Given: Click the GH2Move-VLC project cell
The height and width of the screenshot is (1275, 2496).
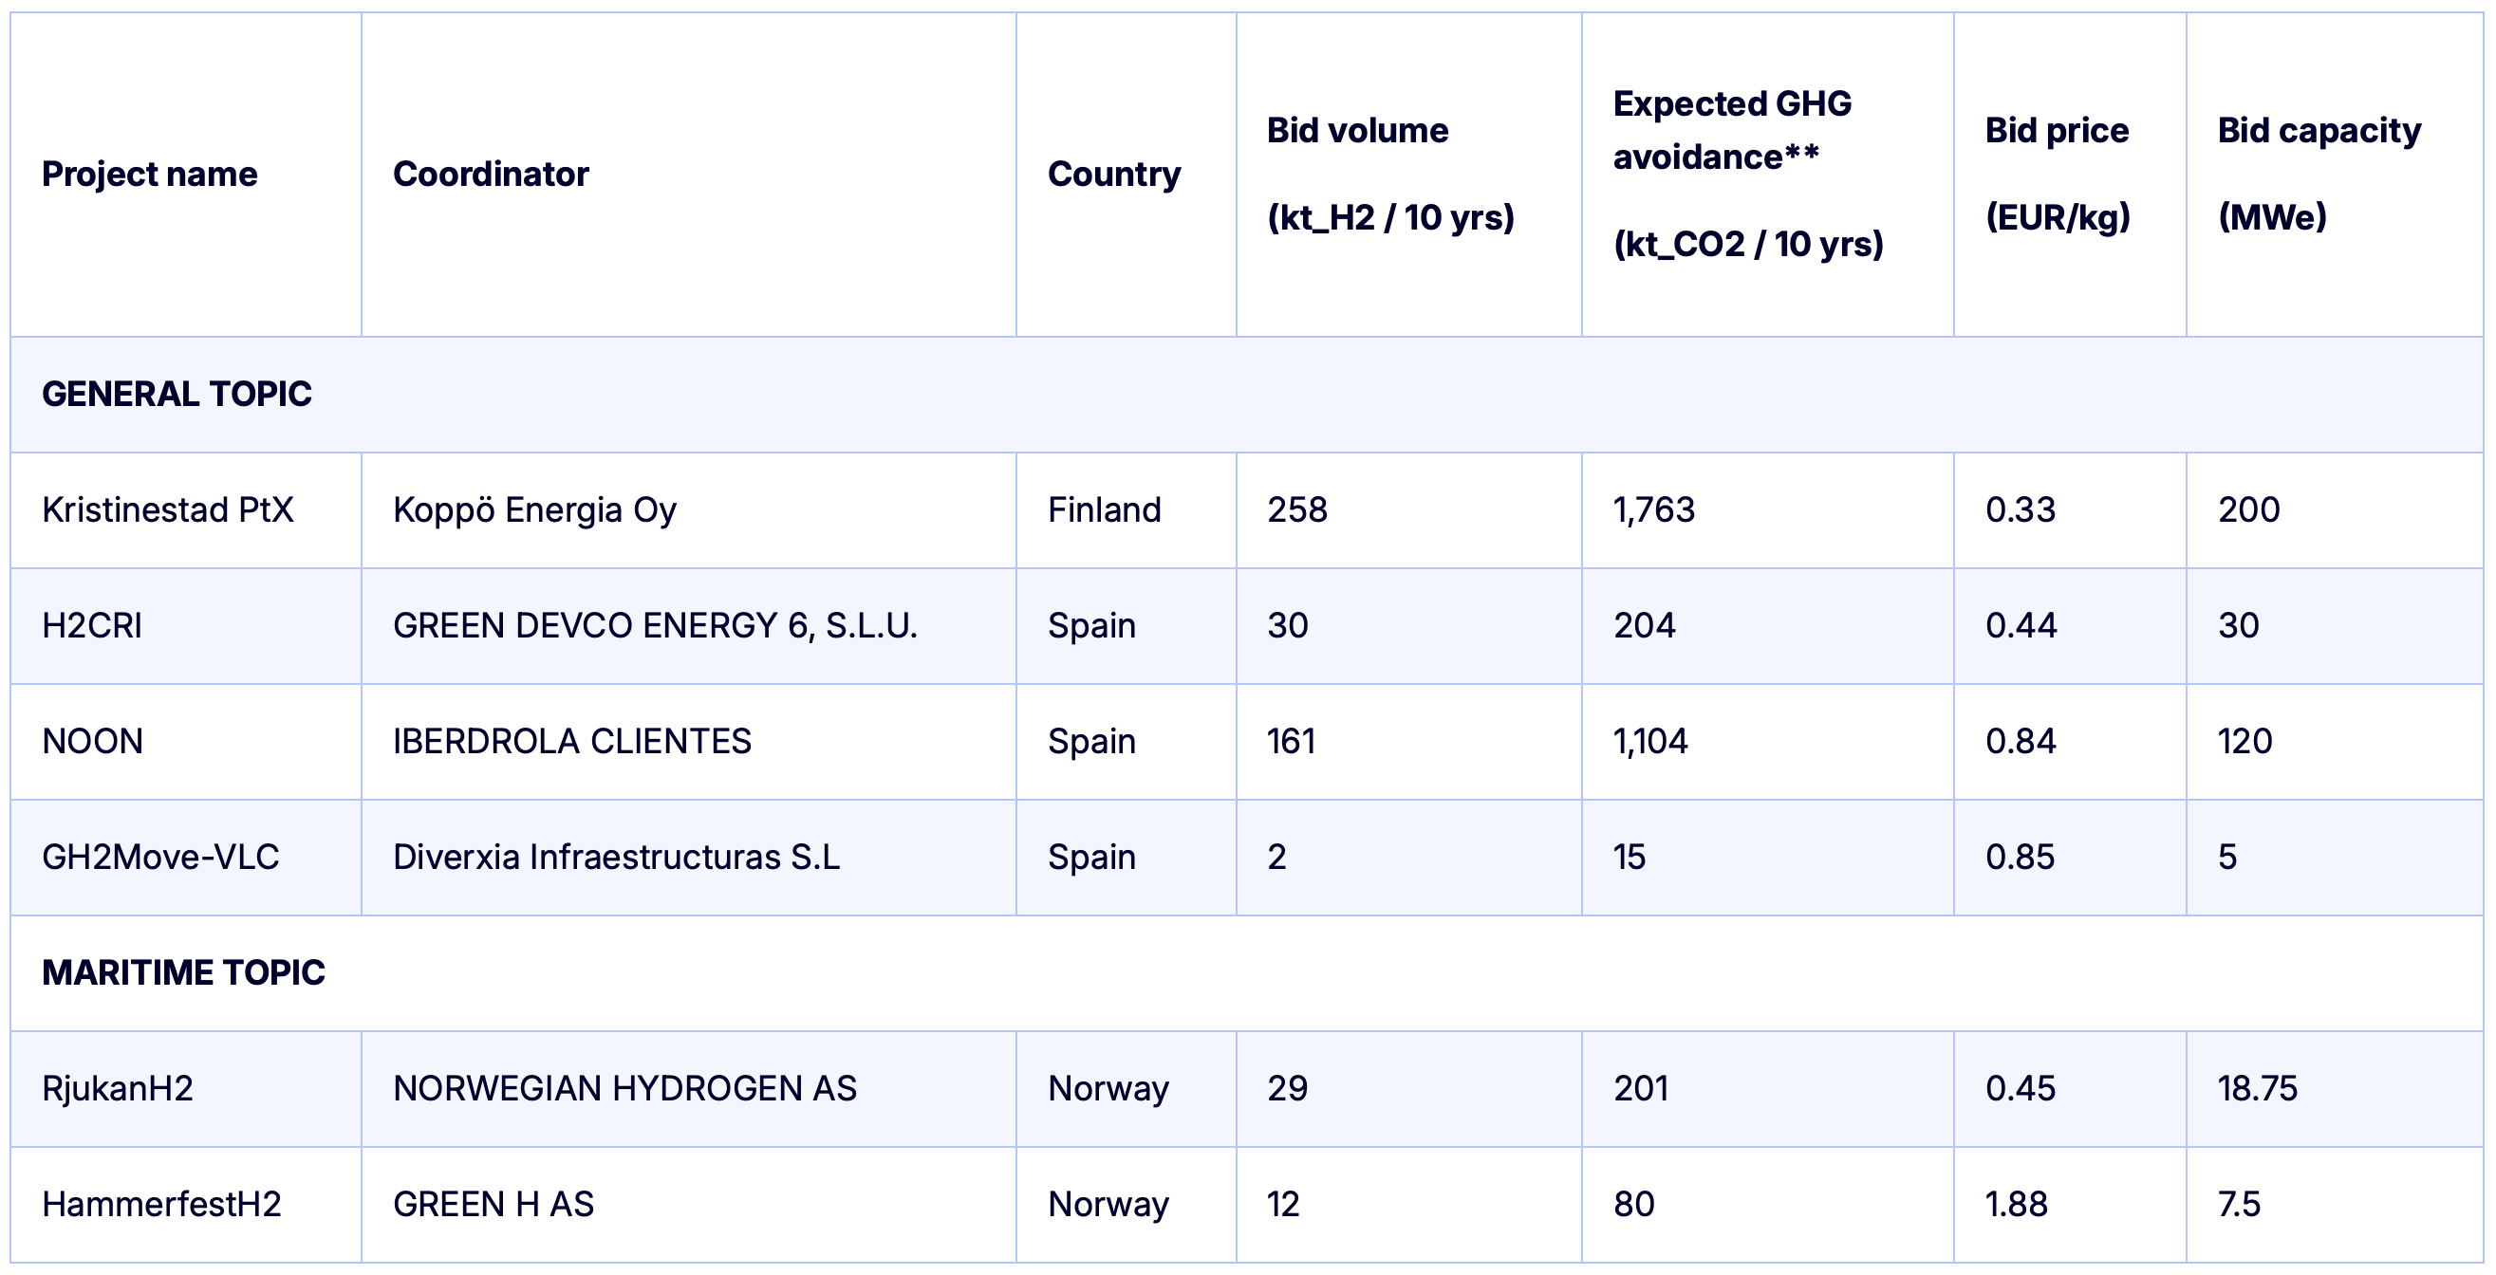Looking at the screenshot, I should coord(160,858).
